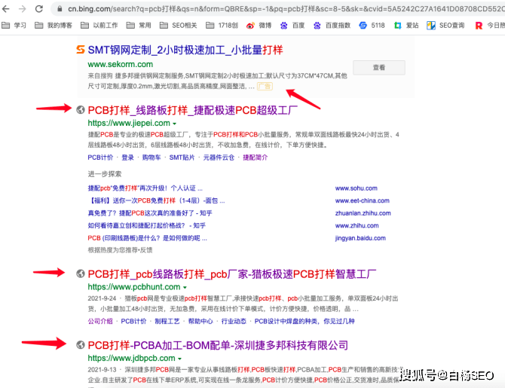Open PCB打样_线路板打样_捷配 result title
The width and height of the screenshot is (505, 388).
193,110
